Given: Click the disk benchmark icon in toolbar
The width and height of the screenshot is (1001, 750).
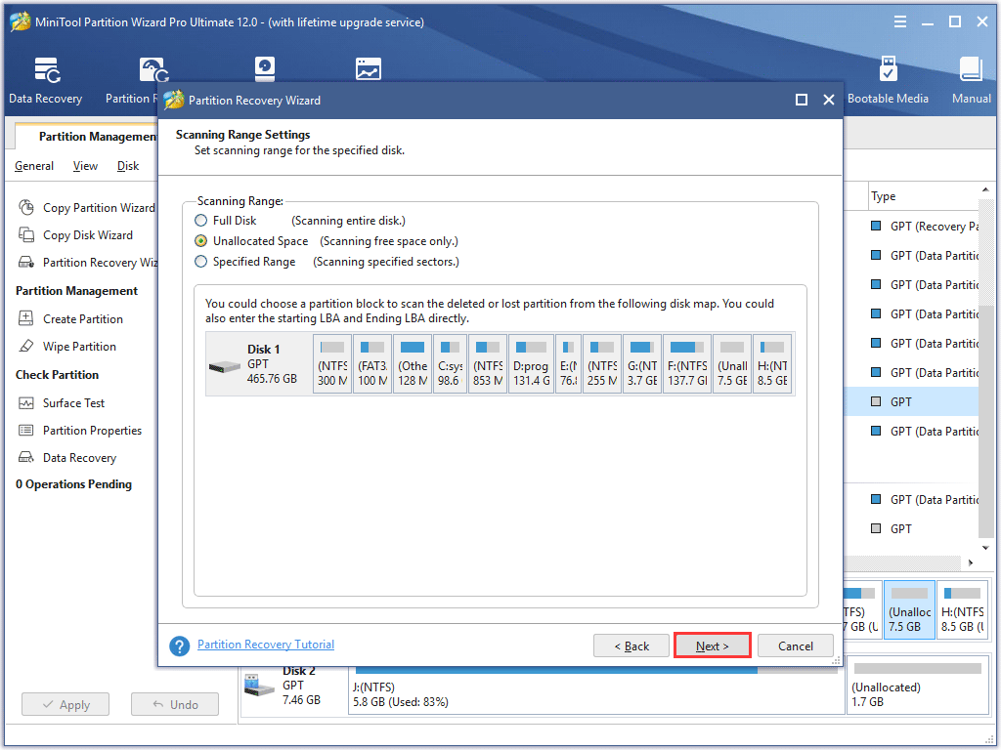Looking at the screenshot, I should click(x=264, y=69).
